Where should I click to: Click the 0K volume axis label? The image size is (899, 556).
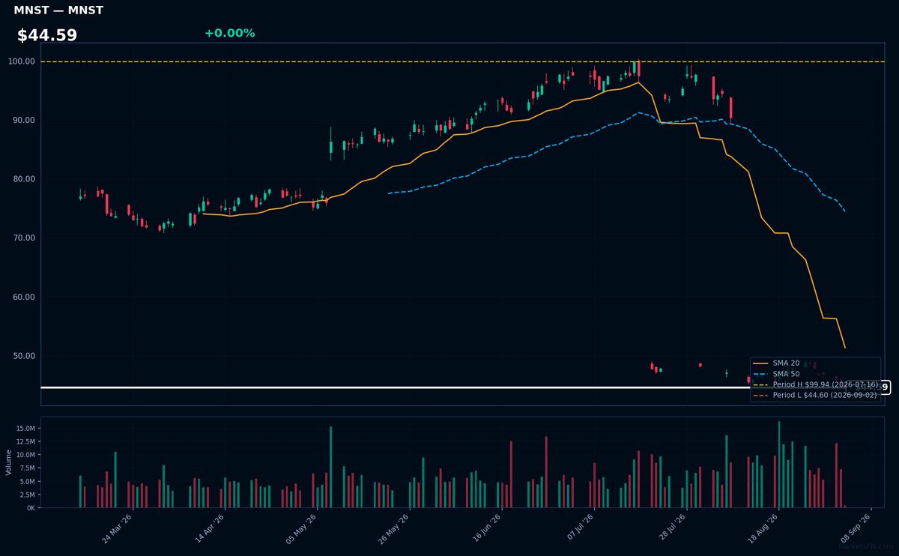click(x=31, y=508)
